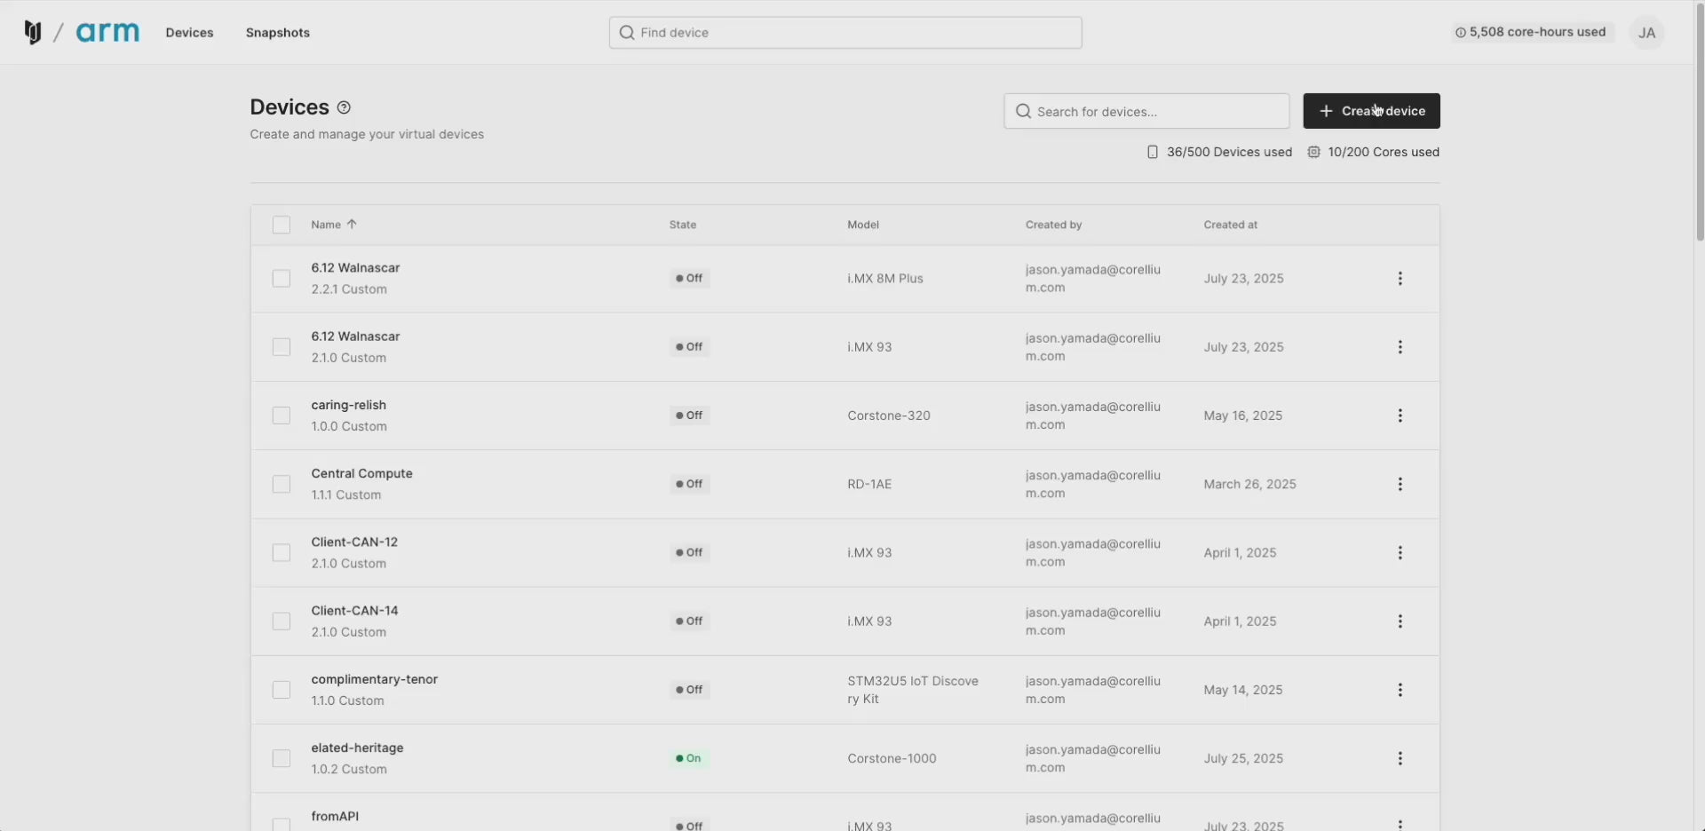Select the 6.12 Walnascar 2.1.0 checkbox
1705x831 pixels.
tap(282, 347)
